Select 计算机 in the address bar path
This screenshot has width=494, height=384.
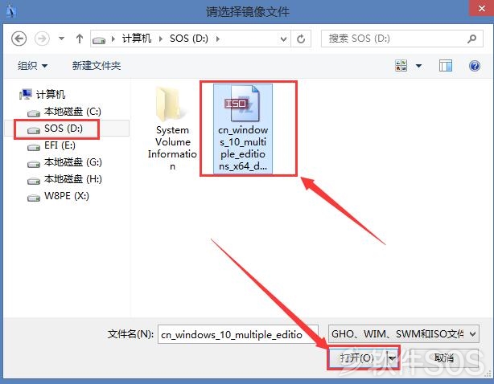coord(137,39)
